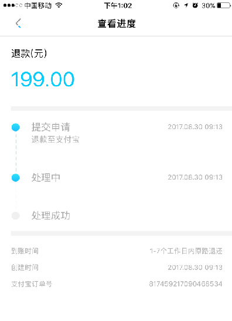Image resolution: width=232 pixels, height=321 pixels.
Task: Tap the blue dot beside 提交申请
Action: (x=16, y=127)
